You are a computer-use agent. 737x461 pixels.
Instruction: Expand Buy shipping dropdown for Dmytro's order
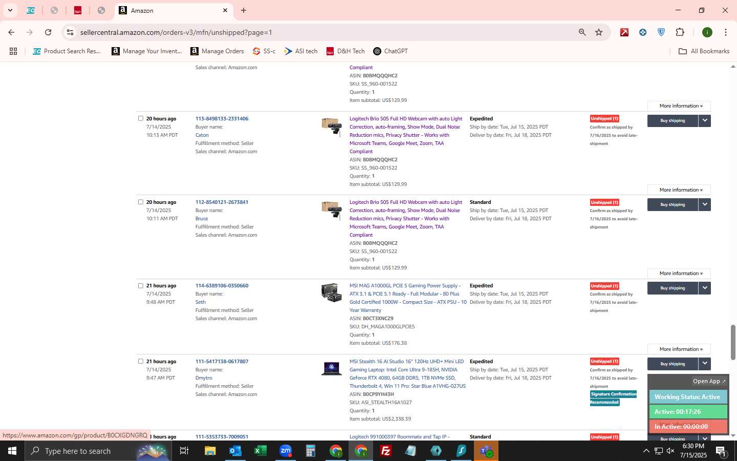[705, 364]
